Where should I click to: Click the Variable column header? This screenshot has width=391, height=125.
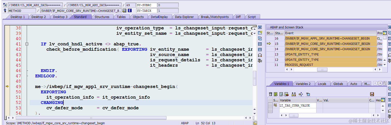coord(298,100)
